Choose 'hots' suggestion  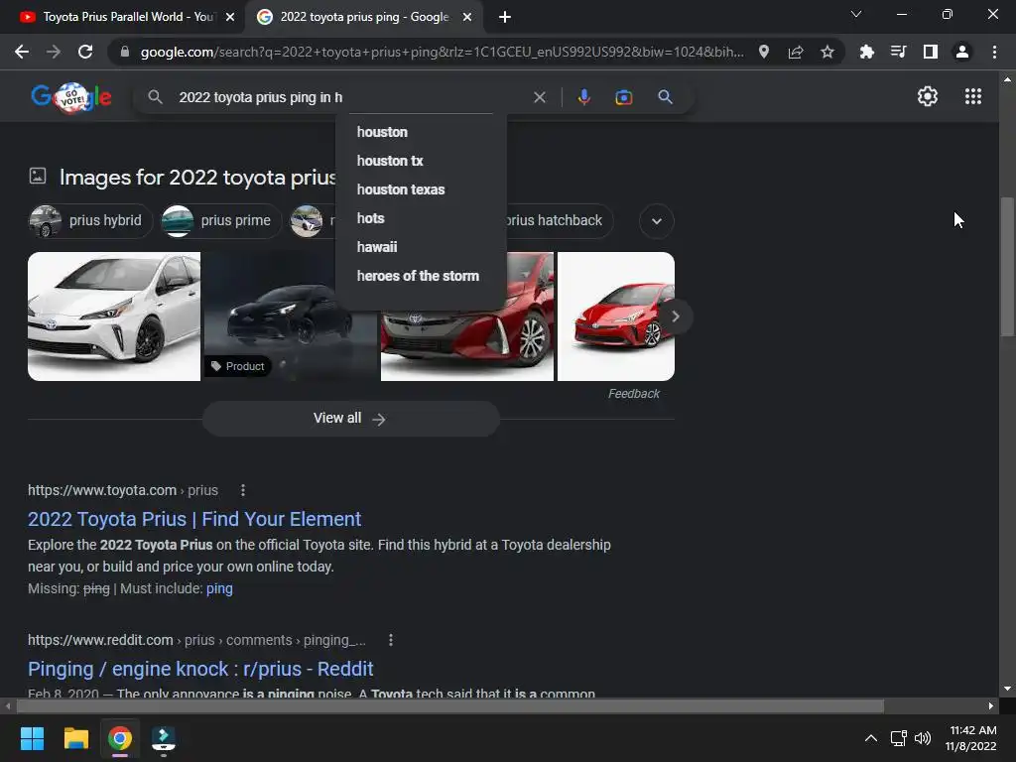click(x=420, y=218)
